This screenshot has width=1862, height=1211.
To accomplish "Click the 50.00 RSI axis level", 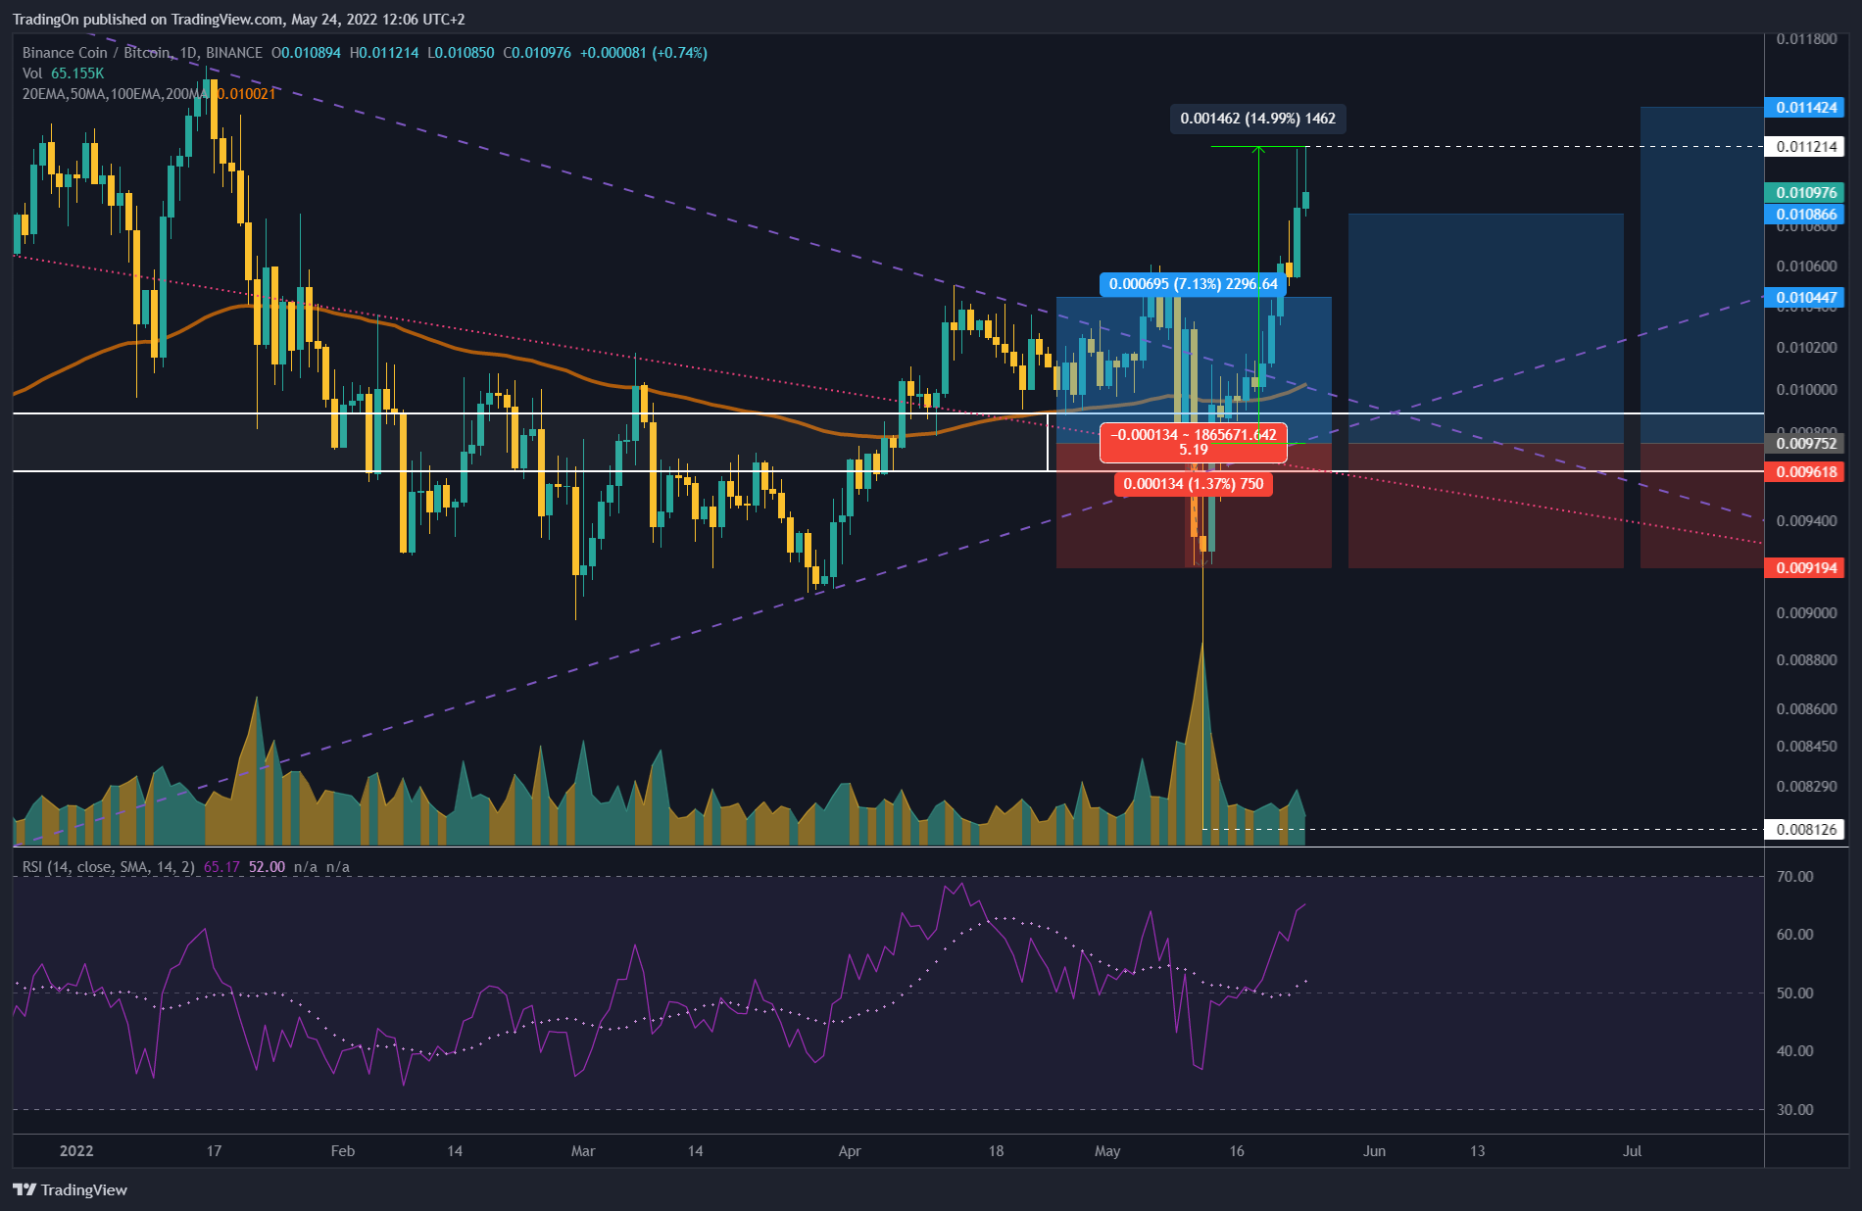I will pyautogui.click(x=1794, y=993).
